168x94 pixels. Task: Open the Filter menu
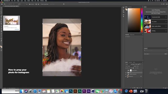tap(32, 1)
